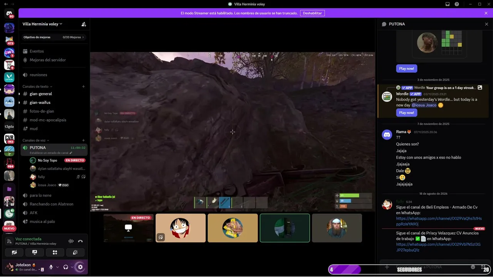Collapse the Canales de voz category

[36, 140]
